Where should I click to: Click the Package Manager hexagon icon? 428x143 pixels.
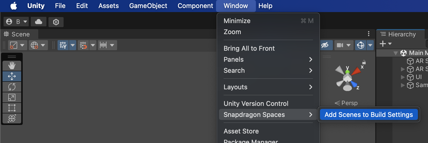tap(56, 22)
